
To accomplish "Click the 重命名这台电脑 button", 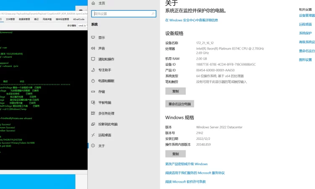I will pyautogui.click(x=180, y=104).
